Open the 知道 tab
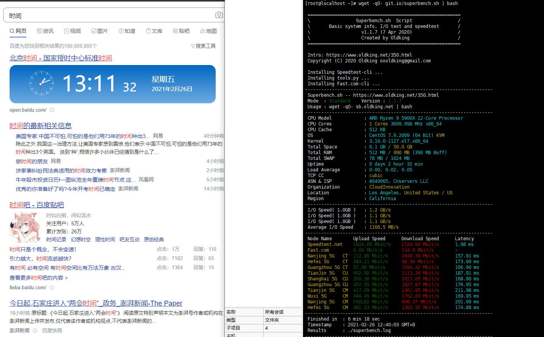 (127, 31)
